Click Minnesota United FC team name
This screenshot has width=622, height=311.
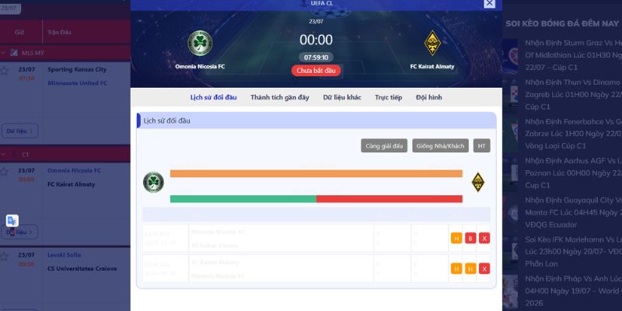click(x=77, y=83)
